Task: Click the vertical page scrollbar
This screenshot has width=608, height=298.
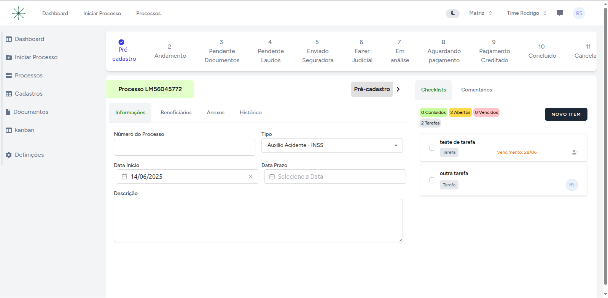Action: pyautogui.click(x=605, y=146)
